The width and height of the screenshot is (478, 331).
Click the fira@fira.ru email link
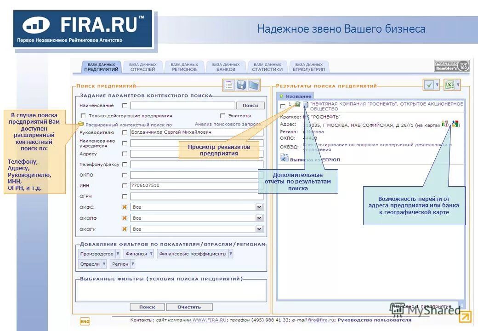[x=321, y=320]
